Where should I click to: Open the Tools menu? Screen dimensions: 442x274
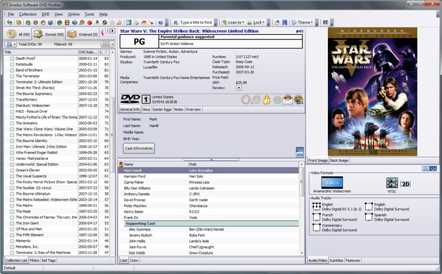(89, 14)
